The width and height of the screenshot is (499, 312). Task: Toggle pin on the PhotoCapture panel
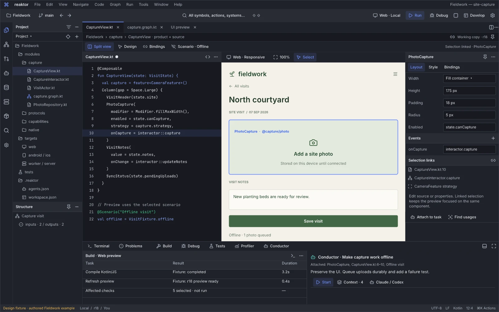tap(485, 57)
